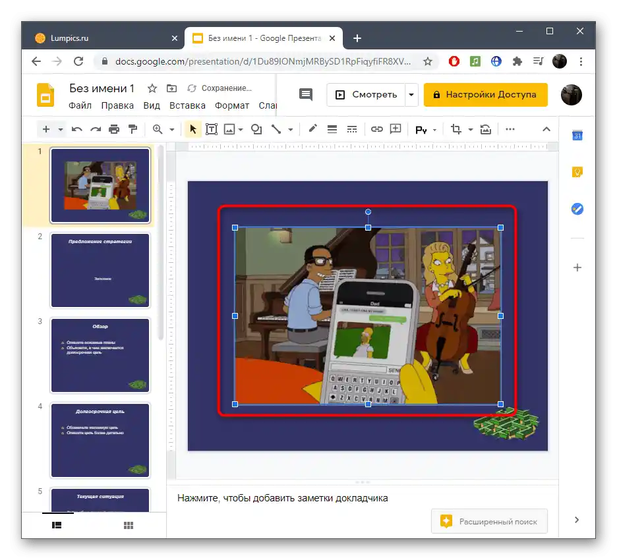Click the Настройки Доступа button
The image size is (617, 560).
(485, 94)
